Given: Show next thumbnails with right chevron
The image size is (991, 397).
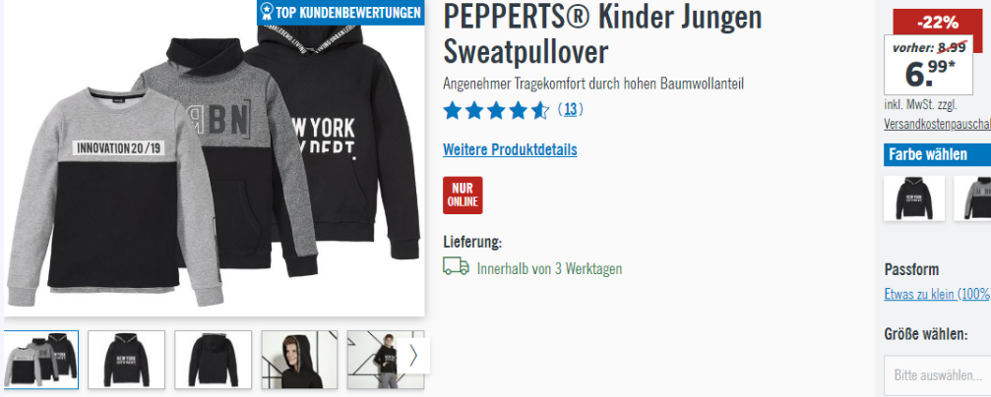Looking at the screenshot, I should click(413, 356).
